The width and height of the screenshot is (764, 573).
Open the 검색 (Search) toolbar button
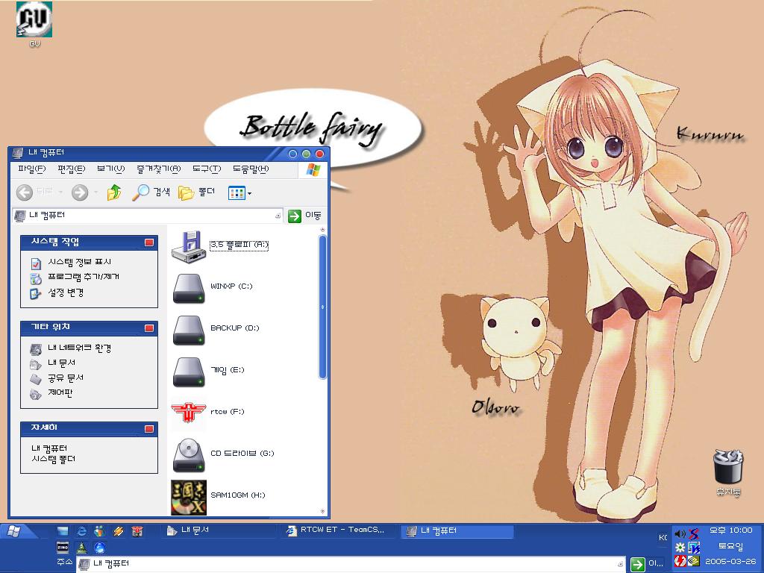pyautogui.click(x=151, y=192)
